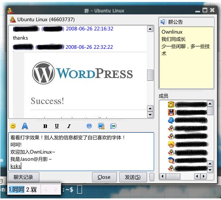Screen dimensions: 221x200
Task: Select the siddhatta member
Action: pos(187,168)
